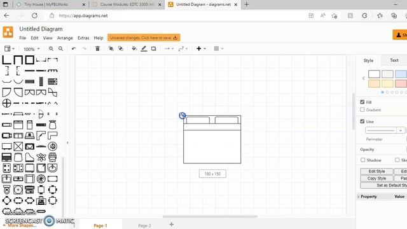
Task: Click the rotation handle on the bed shape
Action: tap(183, 116)
